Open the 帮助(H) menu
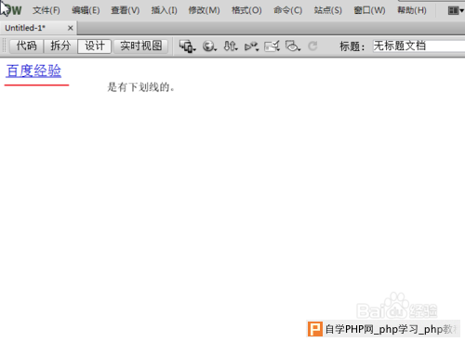 [412, 10]
